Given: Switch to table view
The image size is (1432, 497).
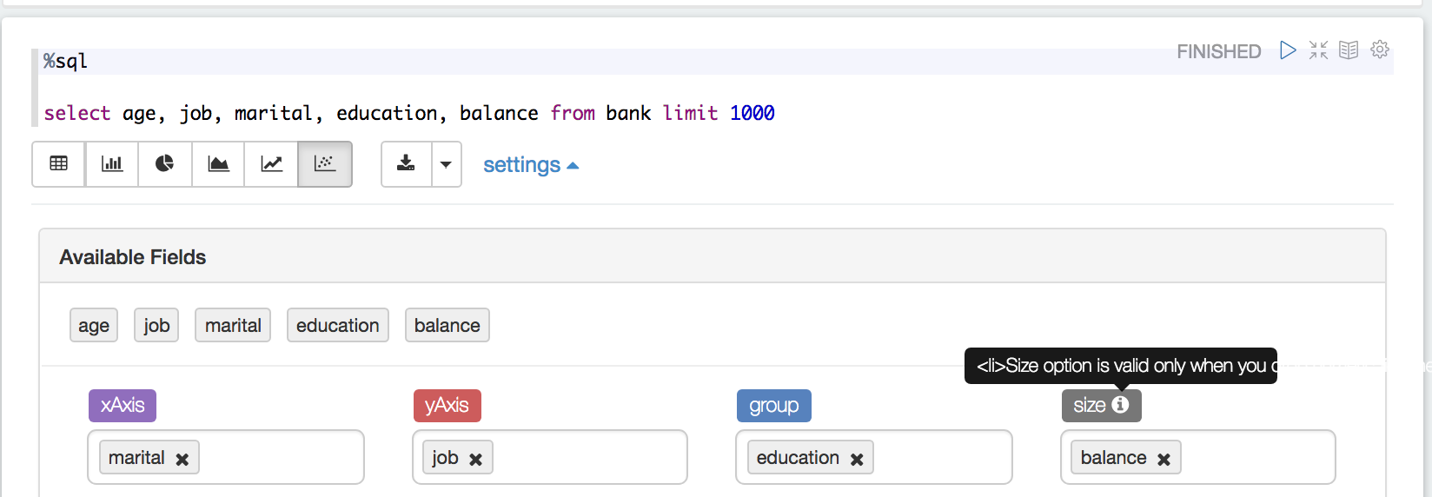Looking at the screenshot, I should pos(59,164).
